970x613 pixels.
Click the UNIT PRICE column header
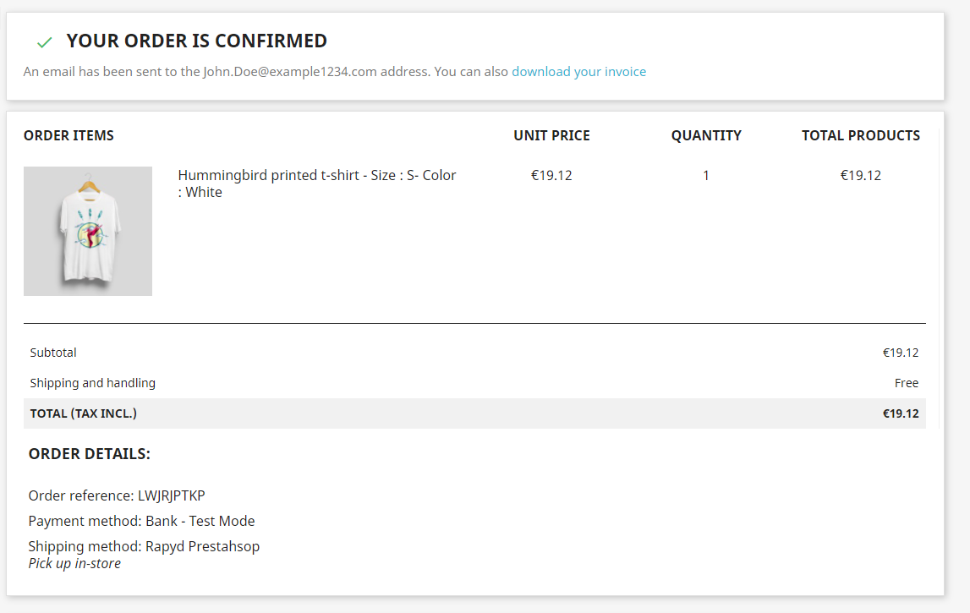tap(551, 135)
